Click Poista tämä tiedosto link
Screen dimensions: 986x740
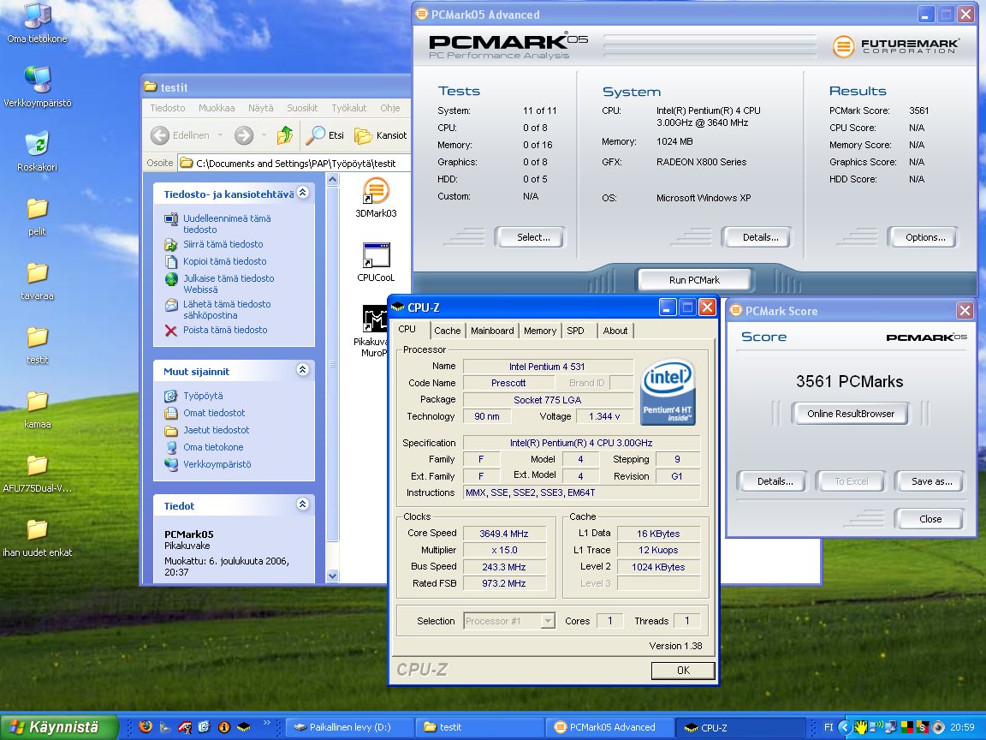tap(224, 330)
